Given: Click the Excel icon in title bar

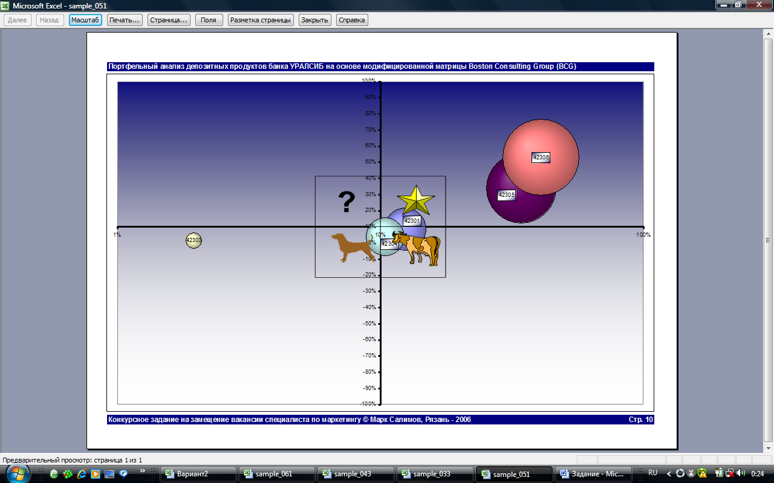Looking at the screenshot, I should point(5,5).
